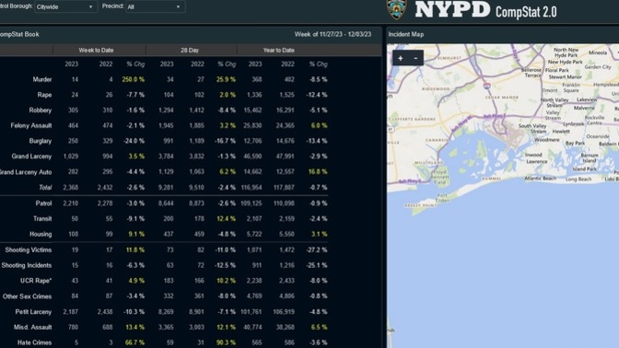Click Murder week-to-date 250.0 % change value

pos(133,79)
